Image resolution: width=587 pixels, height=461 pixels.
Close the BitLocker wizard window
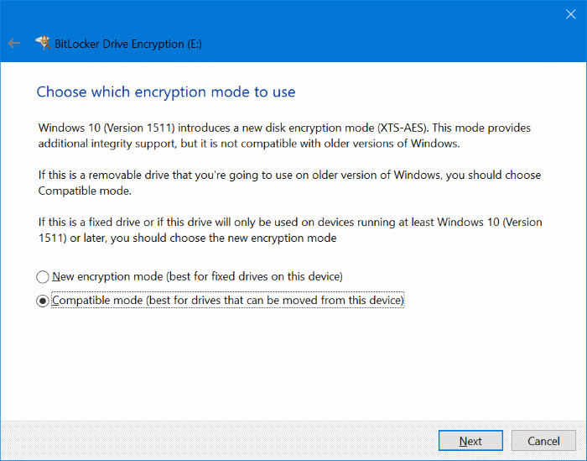click(x=570, y=13)
